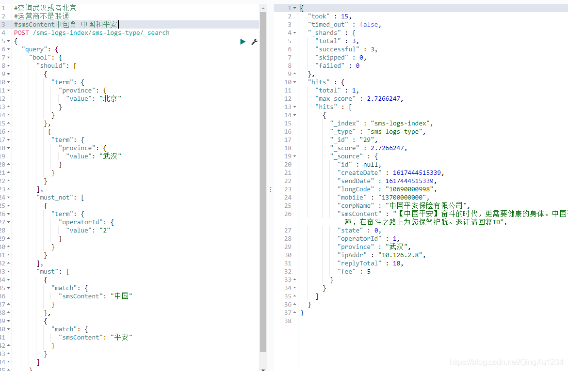Screen dimensions: 568x371
Task: Click the fold arrow on the _source line
Action: 294,155
